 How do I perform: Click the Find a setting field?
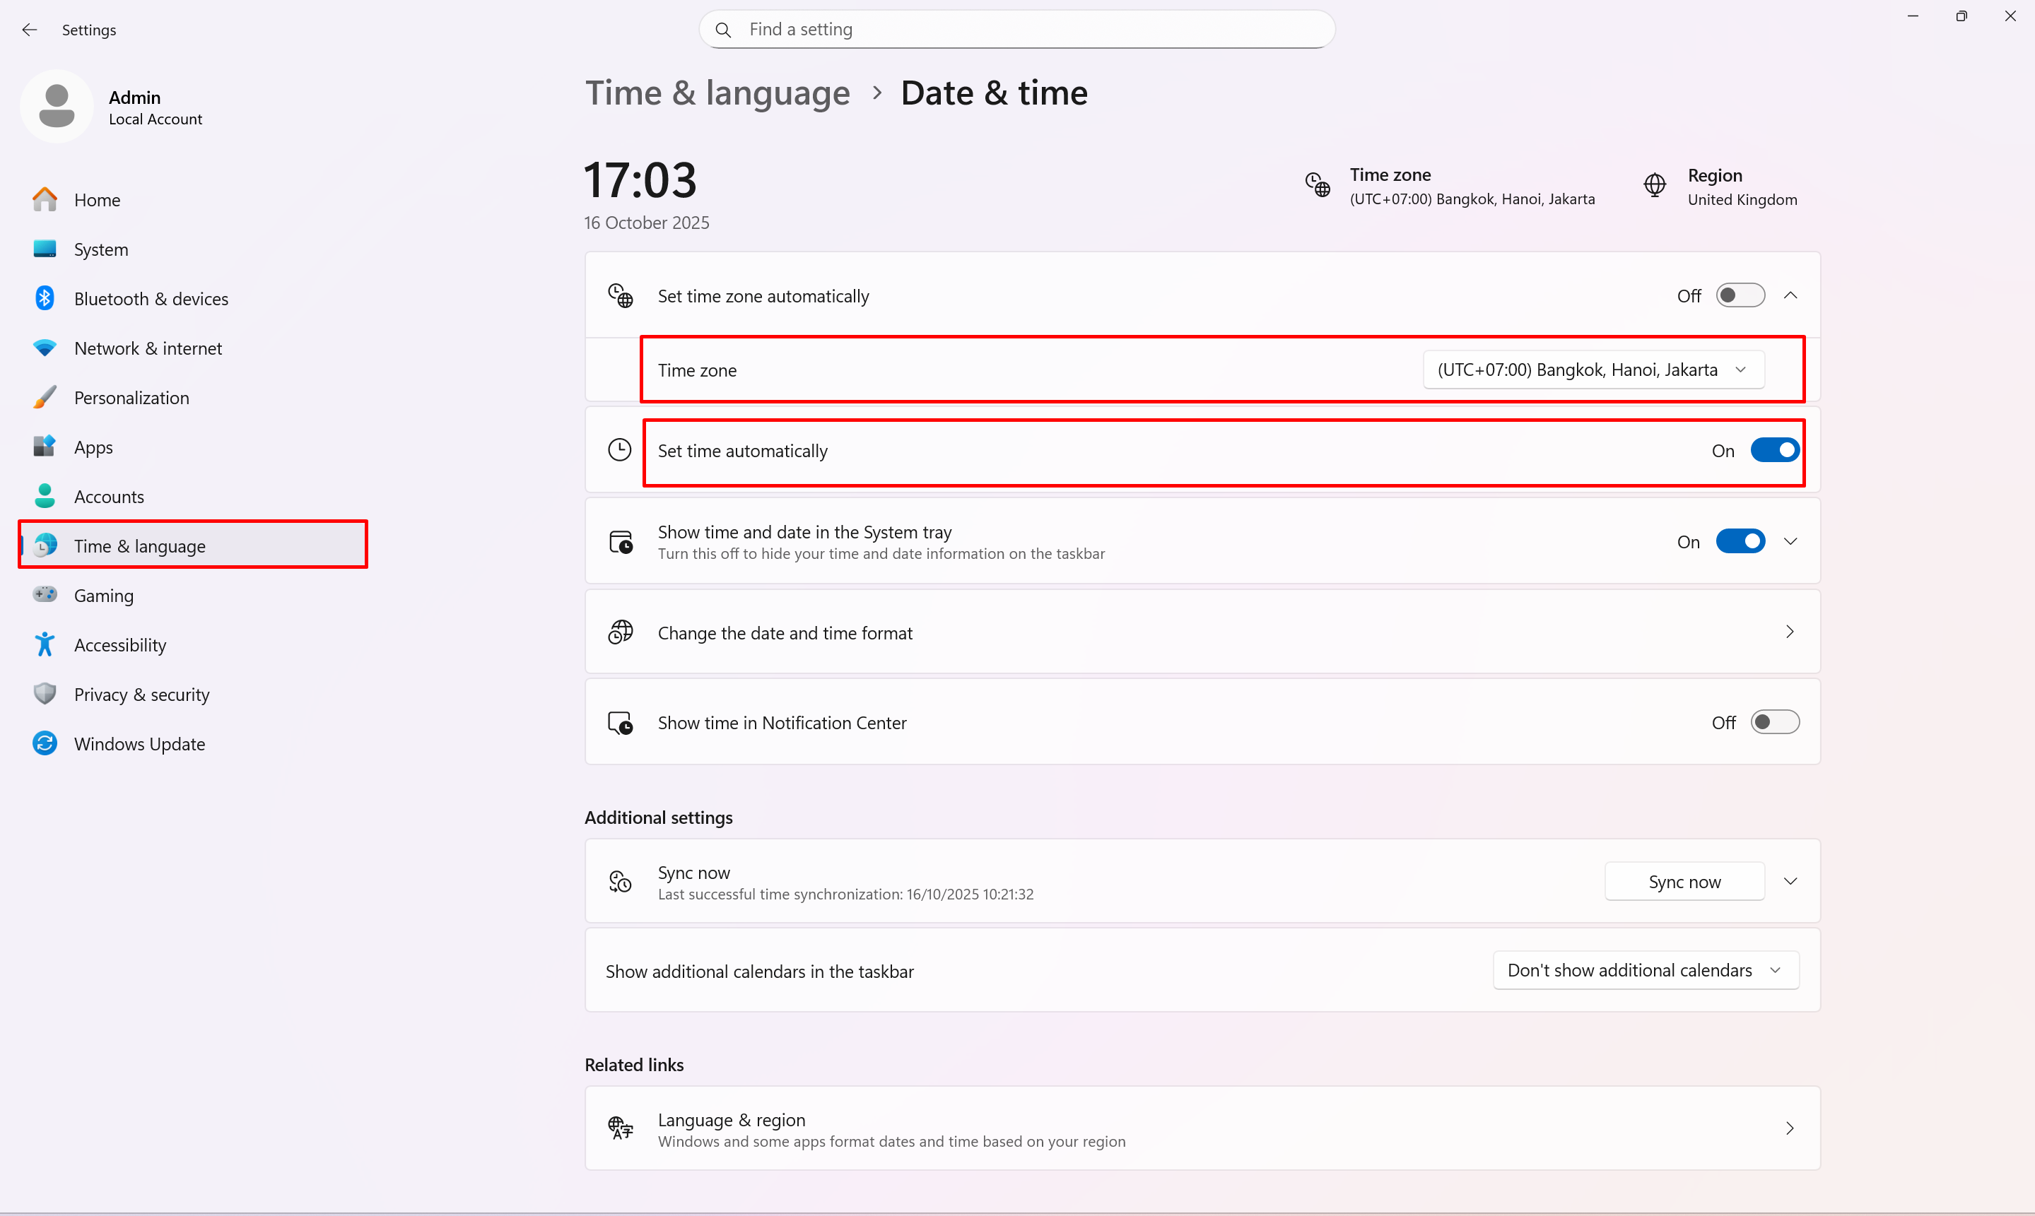1016,30
